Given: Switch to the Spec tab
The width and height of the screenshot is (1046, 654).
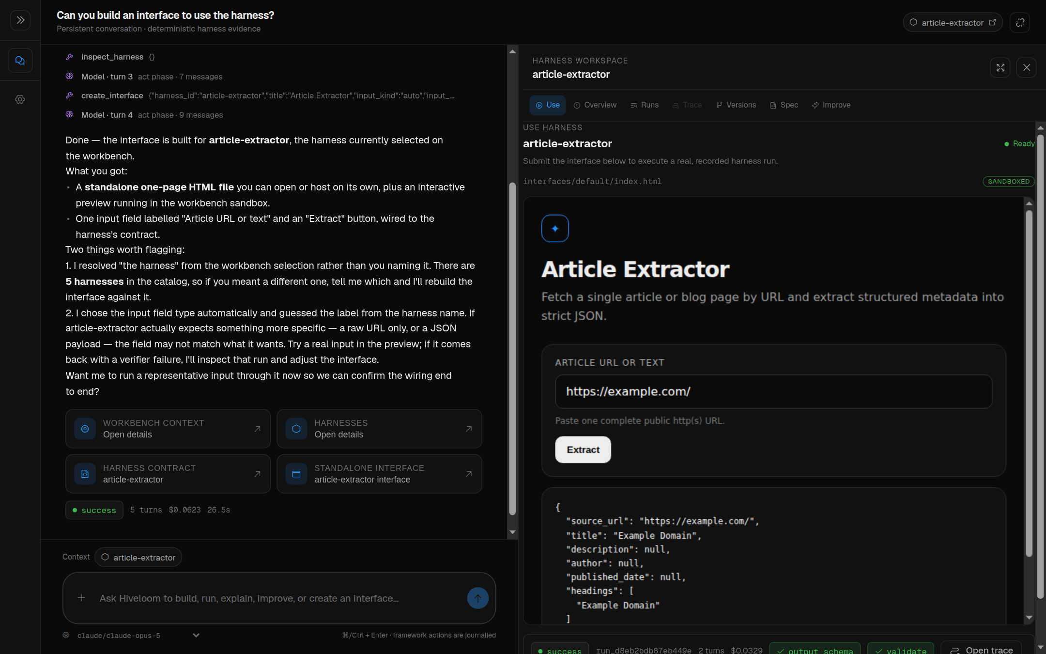Looking at the screenshot, I should tap(784, 105).
